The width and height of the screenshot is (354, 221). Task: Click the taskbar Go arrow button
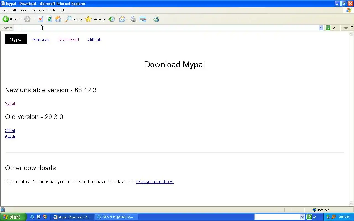coord(309,217)
